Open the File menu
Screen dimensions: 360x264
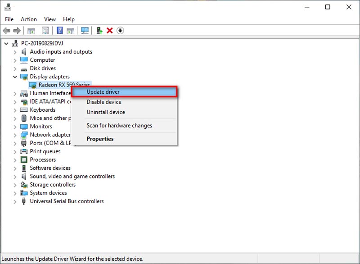[x=9, y=19]
